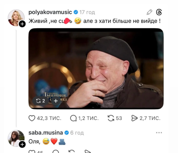
Task: Click verified badge next to polyakovamusic
Action: pos(76,12)
